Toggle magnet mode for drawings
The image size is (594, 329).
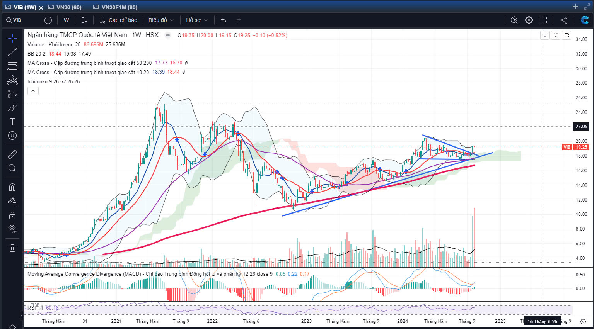(x=12, y=187)
